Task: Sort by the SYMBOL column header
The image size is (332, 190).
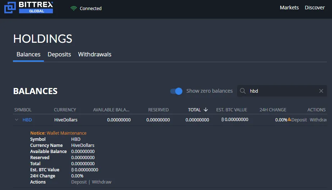Action: [23, 110]
